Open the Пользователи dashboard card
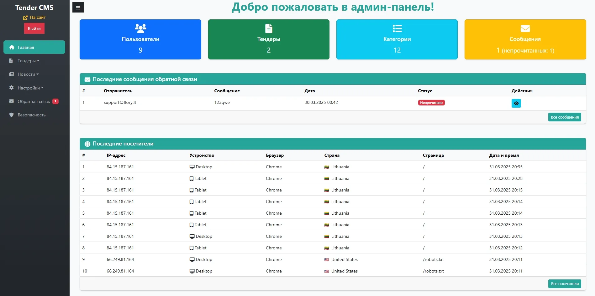The width and height of the screenshot is (595, 296). 140,39
